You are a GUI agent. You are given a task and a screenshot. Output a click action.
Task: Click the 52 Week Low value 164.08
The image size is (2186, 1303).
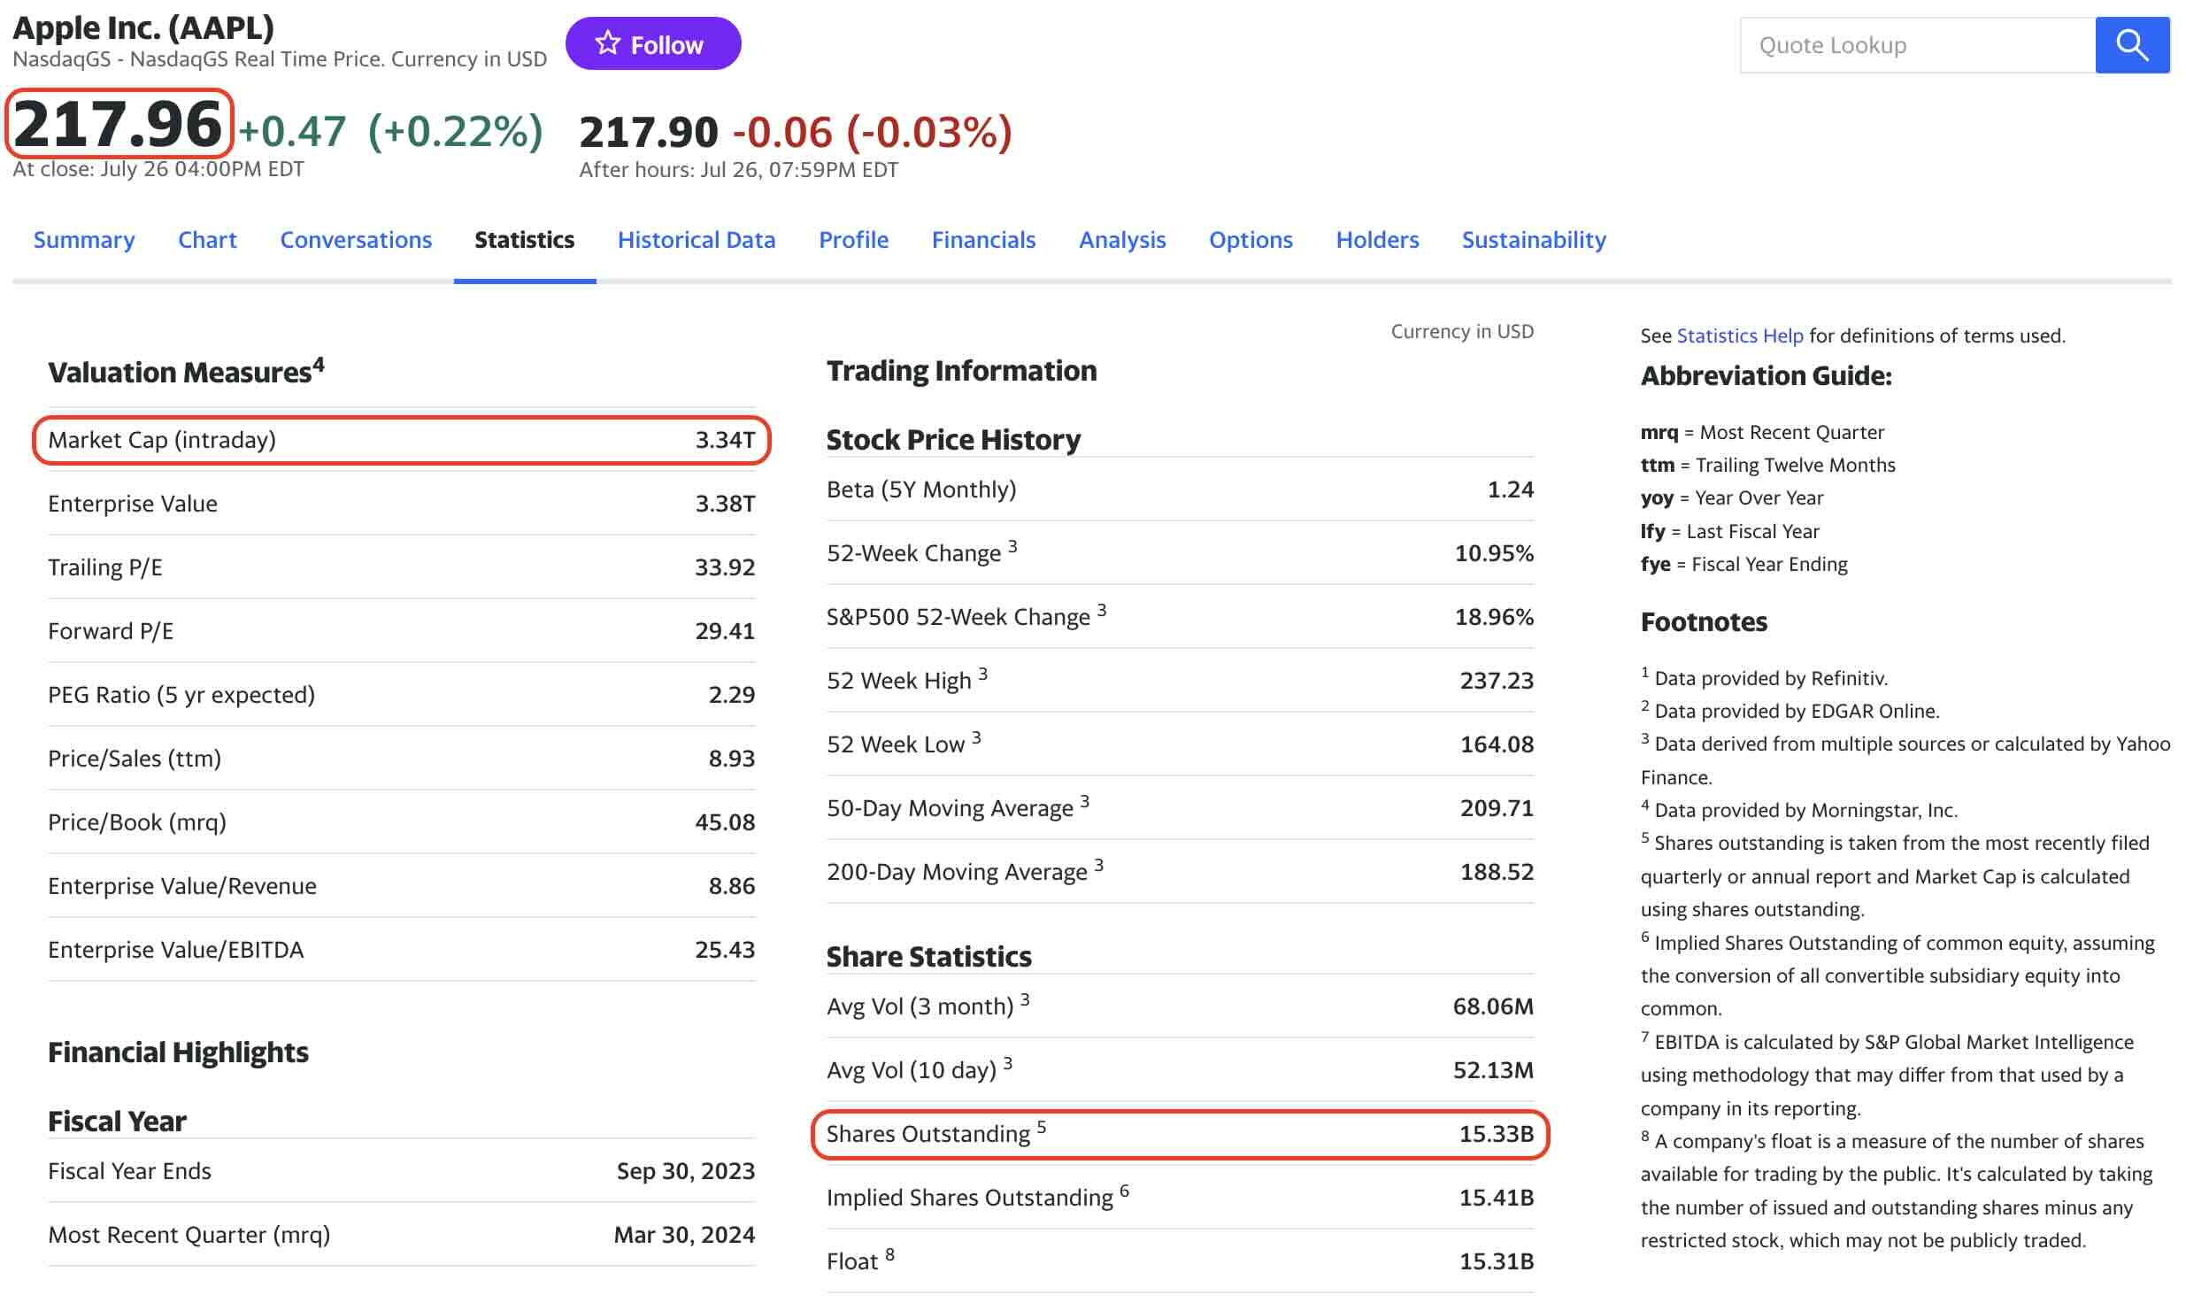1497,744
